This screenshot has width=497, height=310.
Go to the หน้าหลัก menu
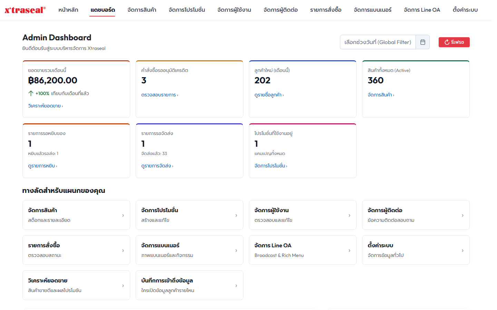pyautogui.click(x=68, y=10)
